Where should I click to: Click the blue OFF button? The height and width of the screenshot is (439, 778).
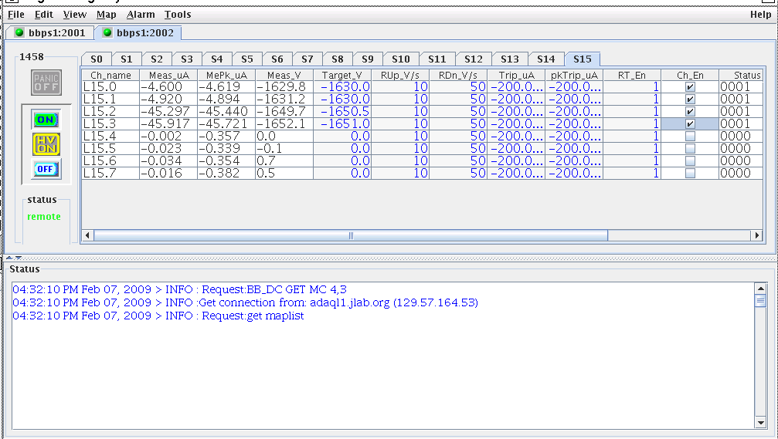pyautogui.click(x=46, y=169)
